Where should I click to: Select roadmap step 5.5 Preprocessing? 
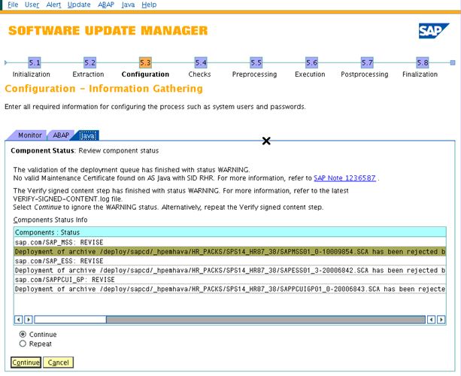pyautogui.click(x=256, y=62)
